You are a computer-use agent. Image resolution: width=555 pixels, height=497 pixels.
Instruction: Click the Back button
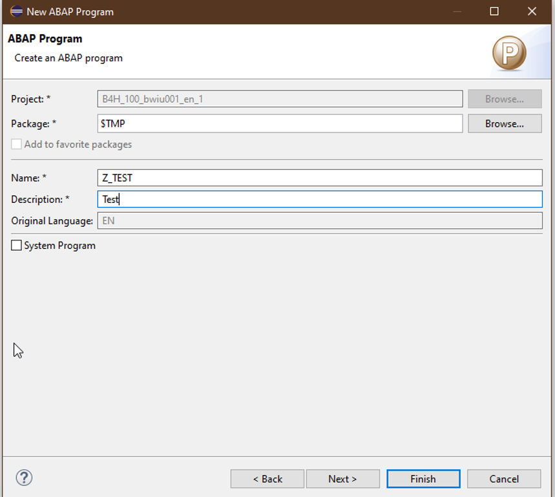tap(267, 479)
